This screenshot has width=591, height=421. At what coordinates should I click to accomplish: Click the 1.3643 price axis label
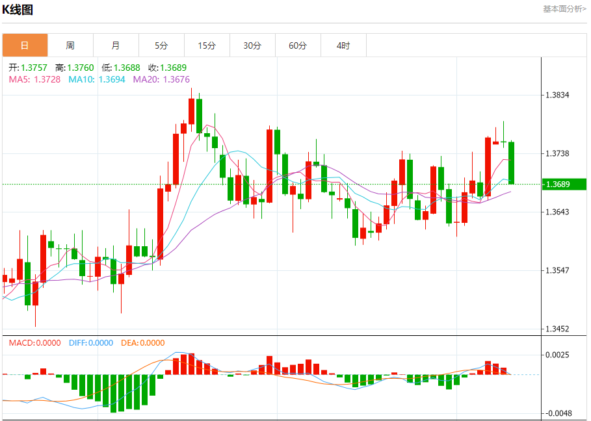coord(557,212)
